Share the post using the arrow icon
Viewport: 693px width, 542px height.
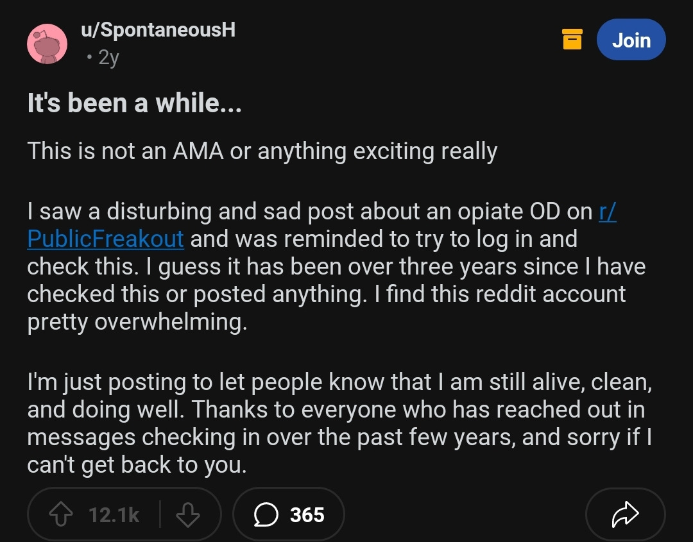point(626,514)
